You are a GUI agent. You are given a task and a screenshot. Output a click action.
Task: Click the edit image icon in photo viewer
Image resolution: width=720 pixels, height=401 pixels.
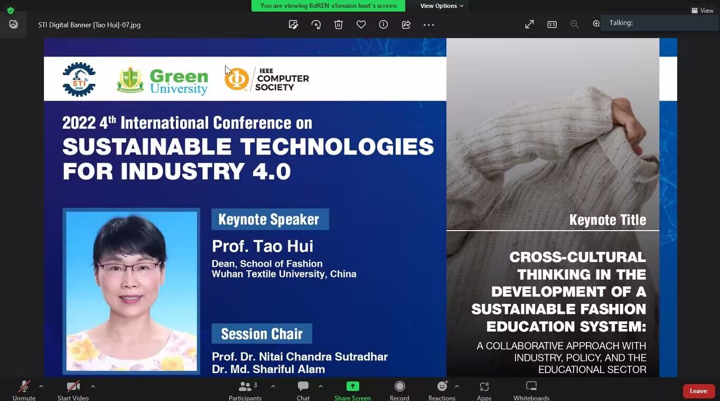(x=293, y=25)
